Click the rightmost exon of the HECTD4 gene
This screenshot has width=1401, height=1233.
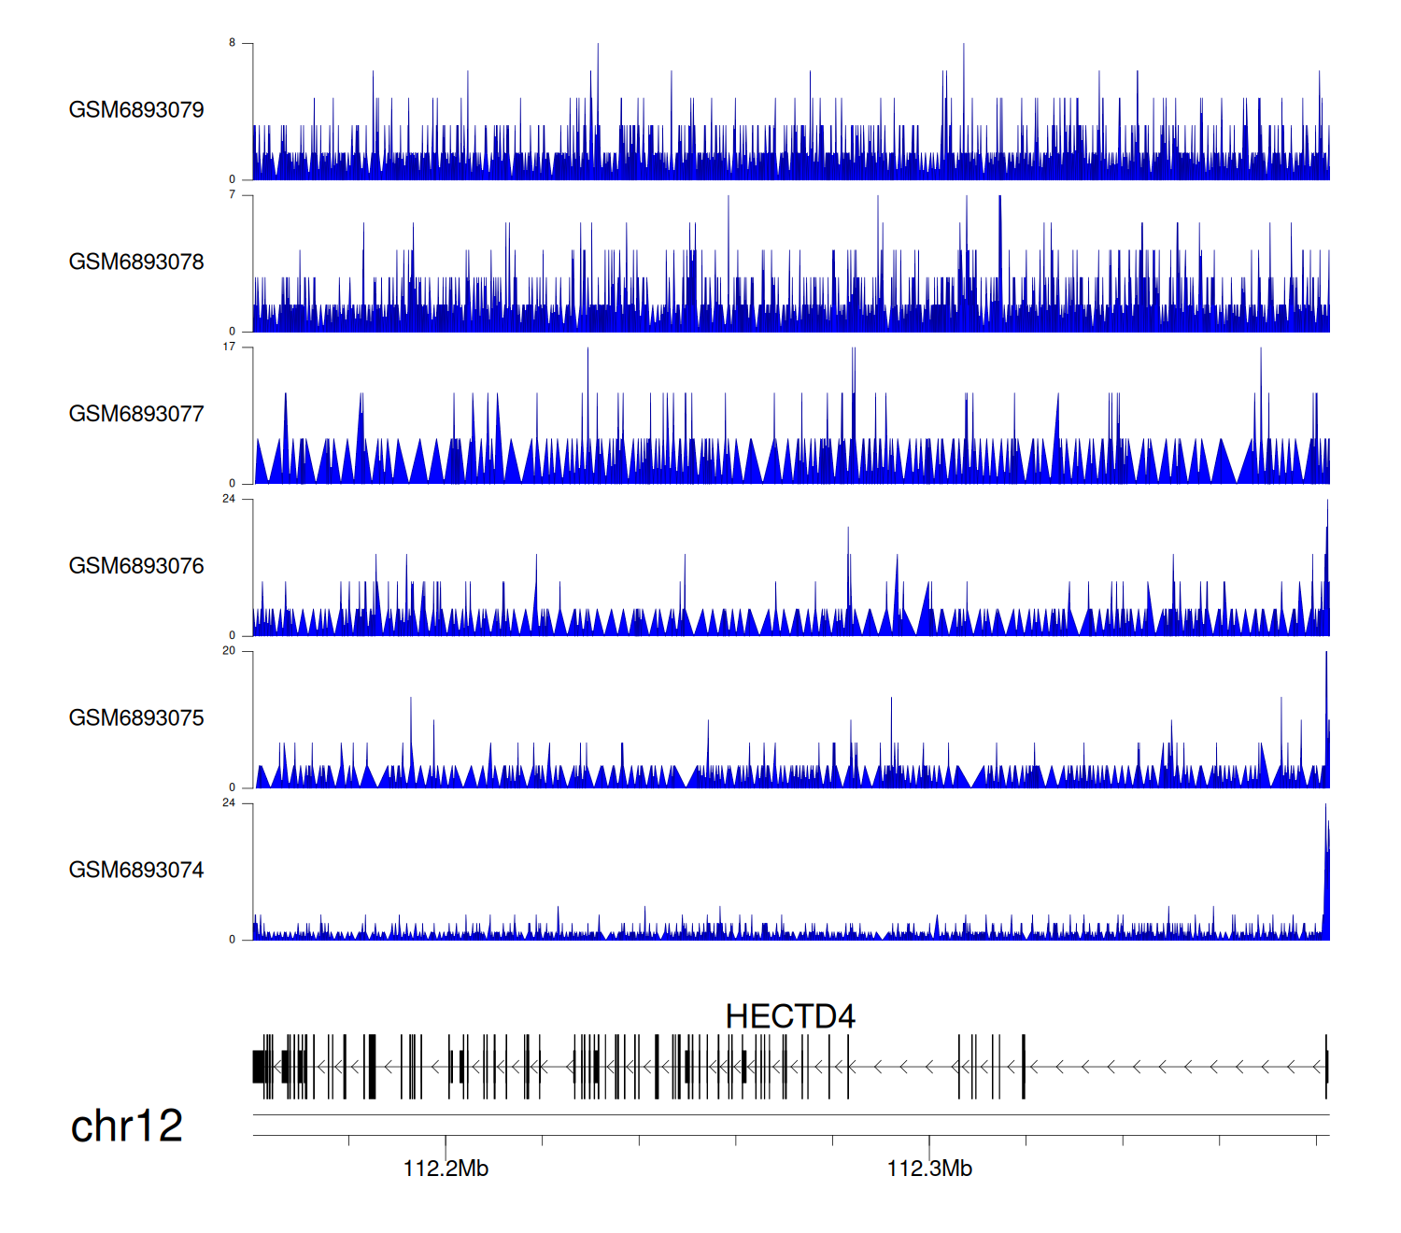[x=1326, y=1067]
